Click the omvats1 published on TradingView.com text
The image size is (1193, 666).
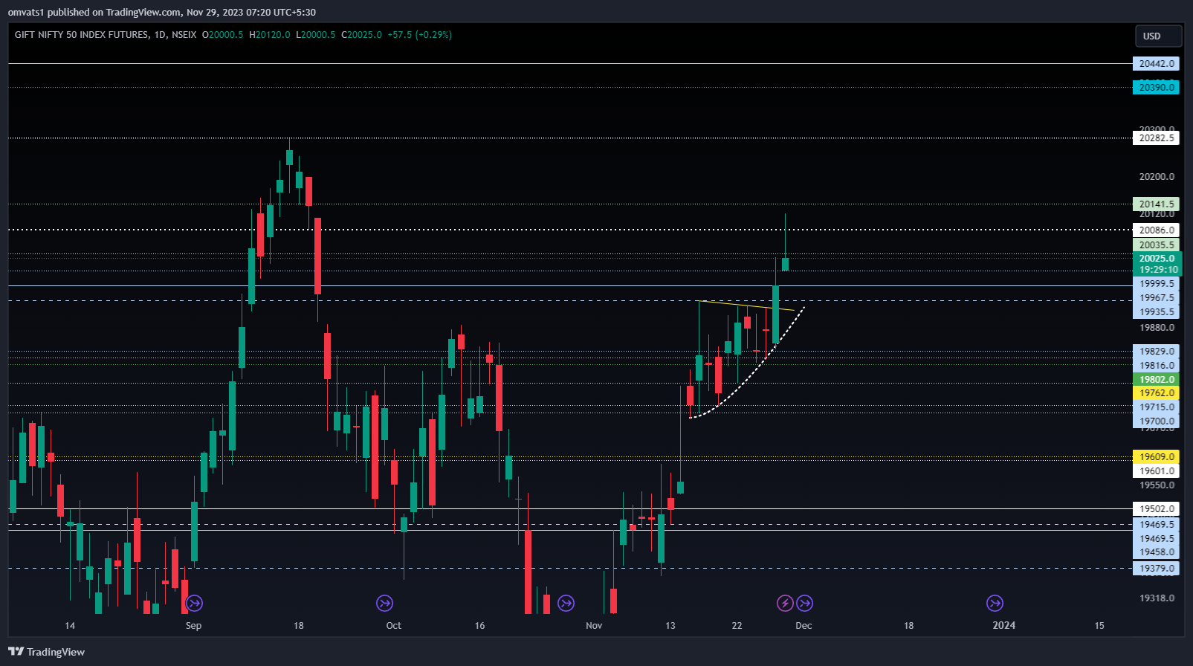[x=94, y=12]
